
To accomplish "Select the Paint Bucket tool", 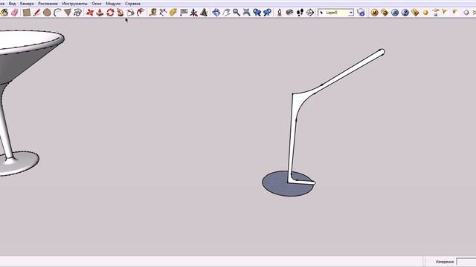I will click(x=4, y=13).
